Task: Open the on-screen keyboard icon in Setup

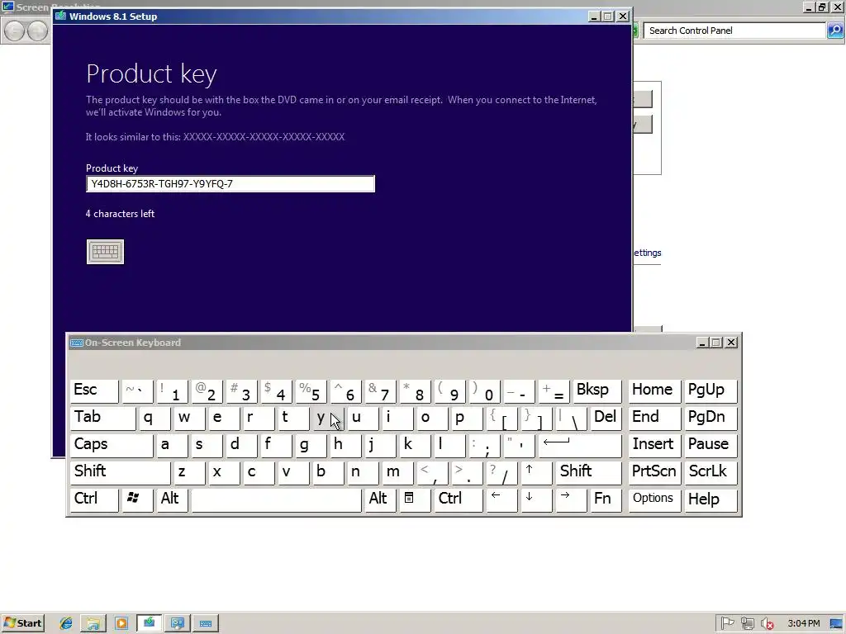Action: (105, 252)
